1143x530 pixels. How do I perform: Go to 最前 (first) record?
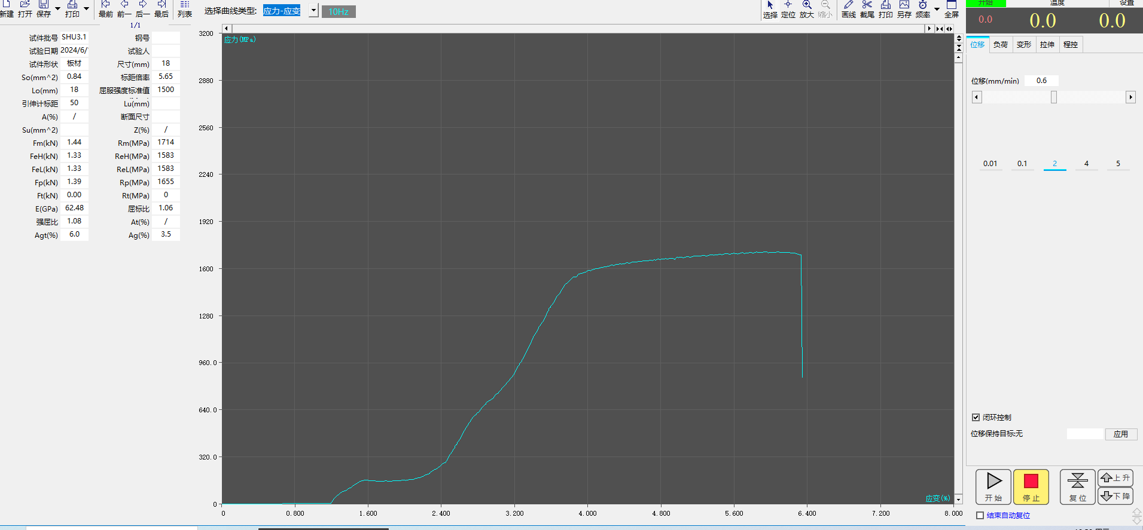tap(105, 8)
